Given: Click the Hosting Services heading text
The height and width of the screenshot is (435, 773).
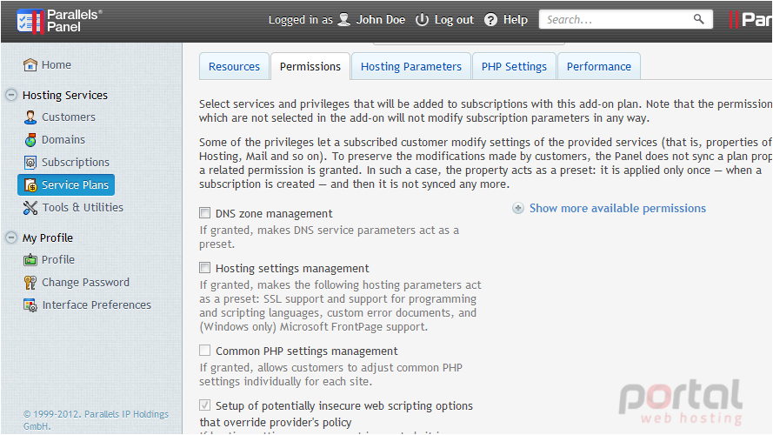Looking at the screenshot, I should pyautogui.click(x=65, y=95).
